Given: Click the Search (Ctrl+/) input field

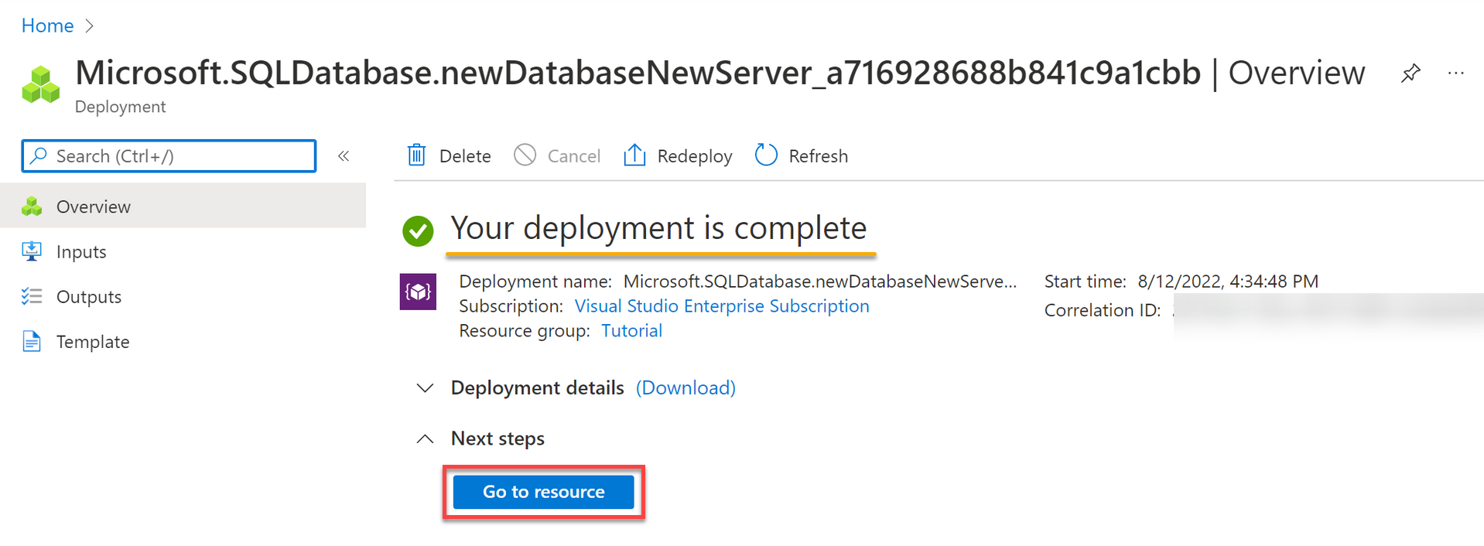Looking at the screenshot, I should 169,156.
